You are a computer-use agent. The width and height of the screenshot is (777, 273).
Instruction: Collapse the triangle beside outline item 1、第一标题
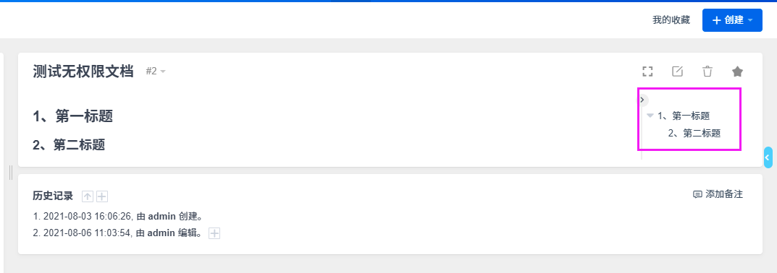point(650,116)
